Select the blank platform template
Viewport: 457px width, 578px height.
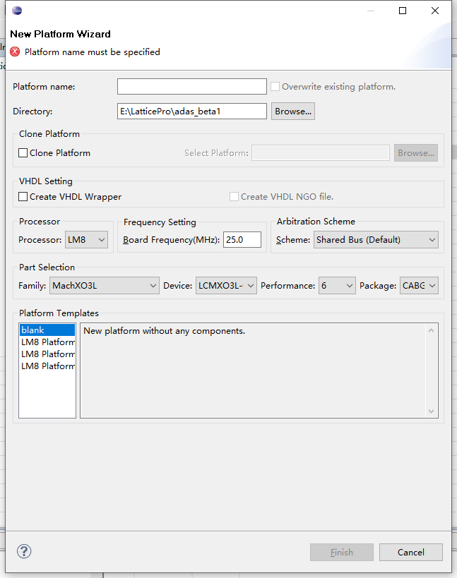click(47, 330)
